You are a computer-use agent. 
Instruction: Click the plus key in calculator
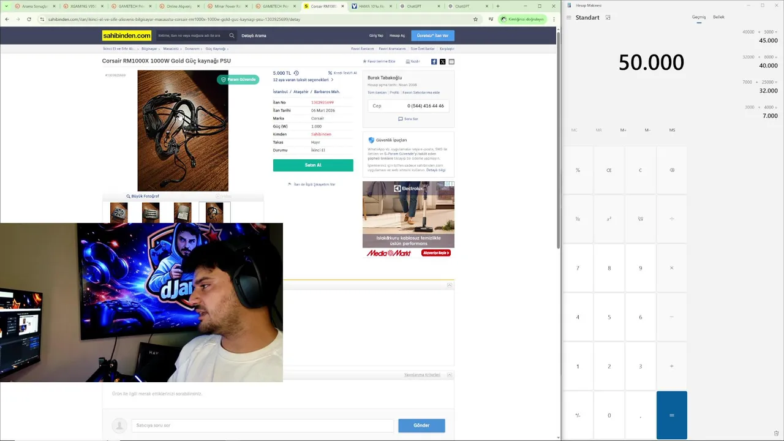pyautogui.click(x=672, y=366)
